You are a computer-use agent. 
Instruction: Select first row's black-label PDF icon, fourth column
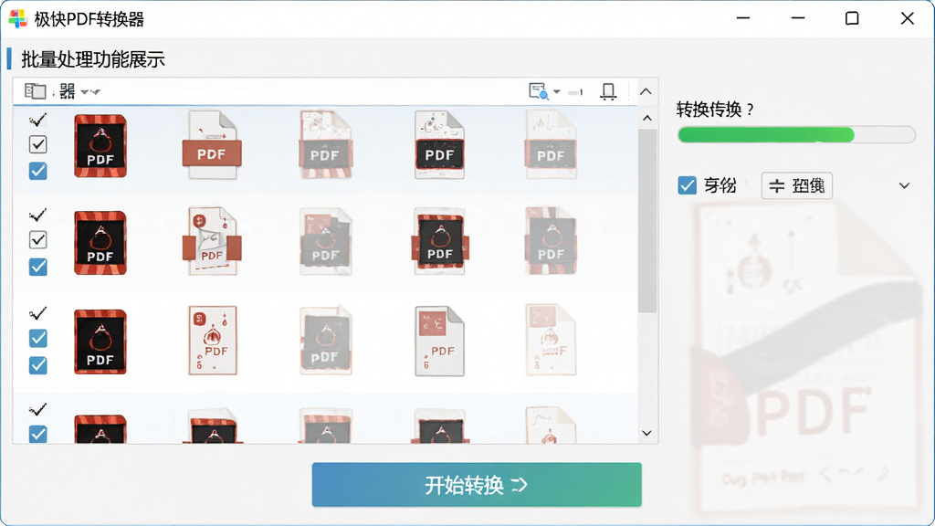click(x=439, y=145)
